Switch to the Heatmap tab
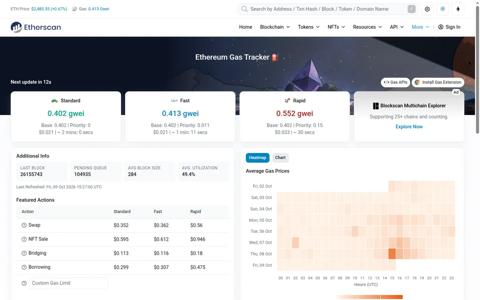This screenshot has height=300, width=480. (x=258, y=158)
